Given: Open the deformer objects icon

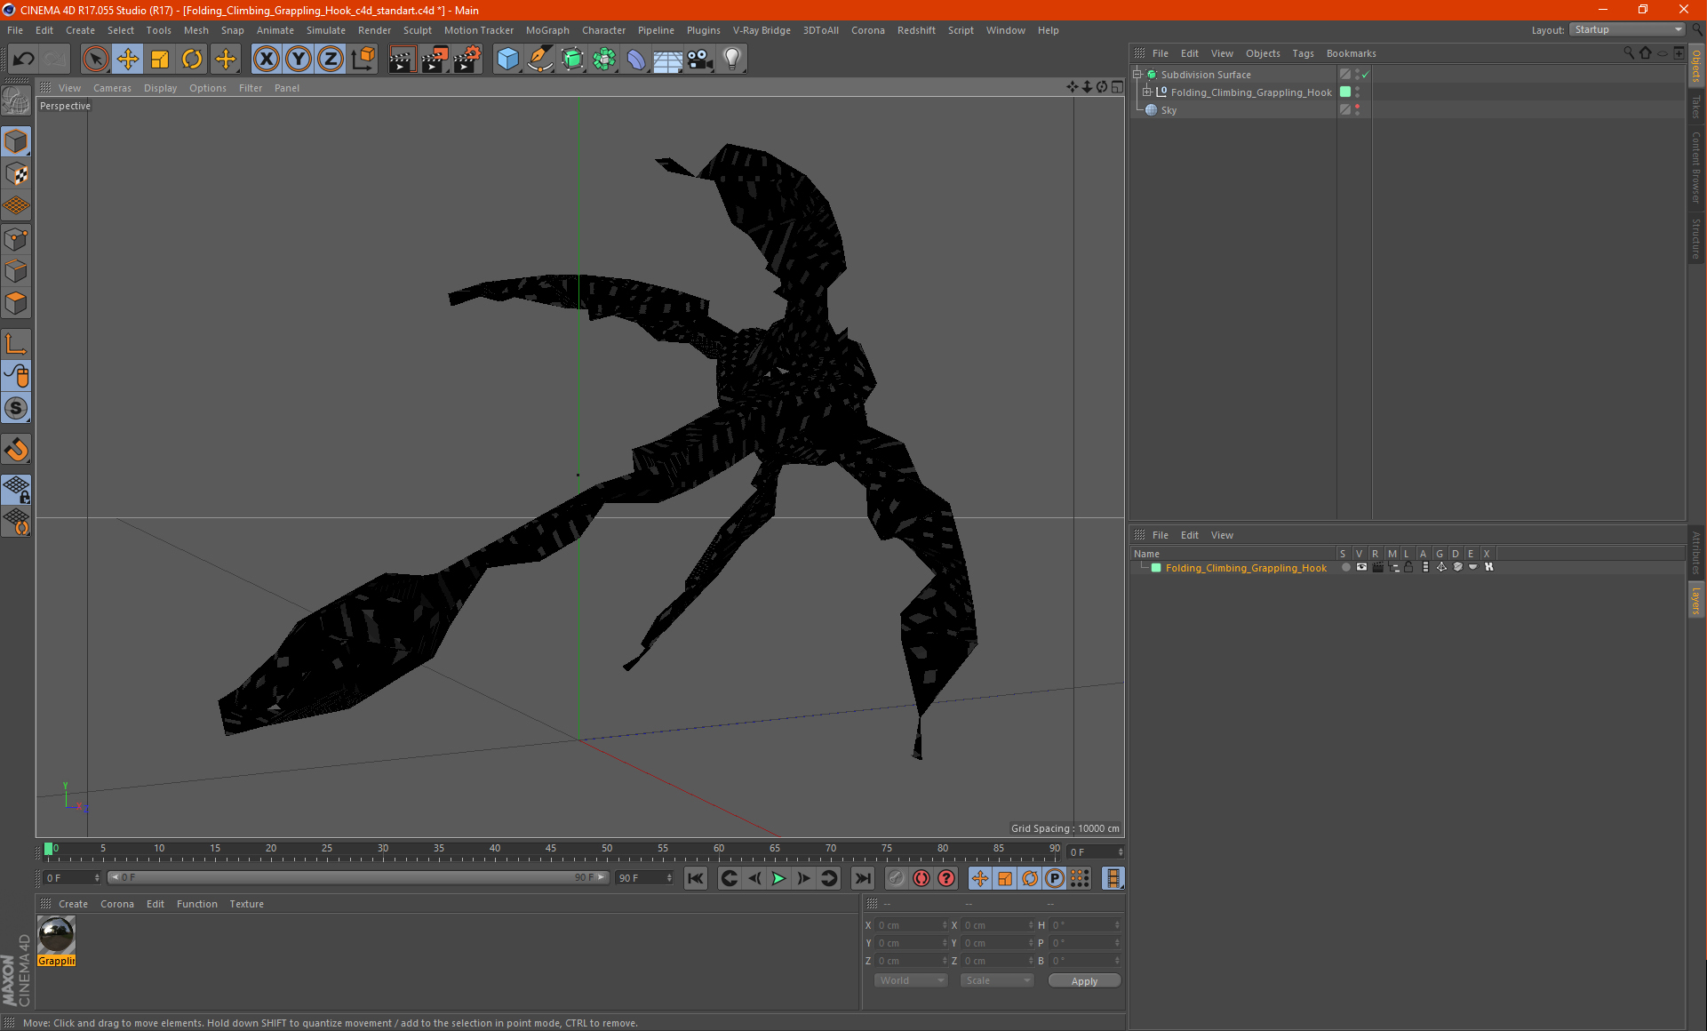Looking at the screenshot, I should click(636, 60).
